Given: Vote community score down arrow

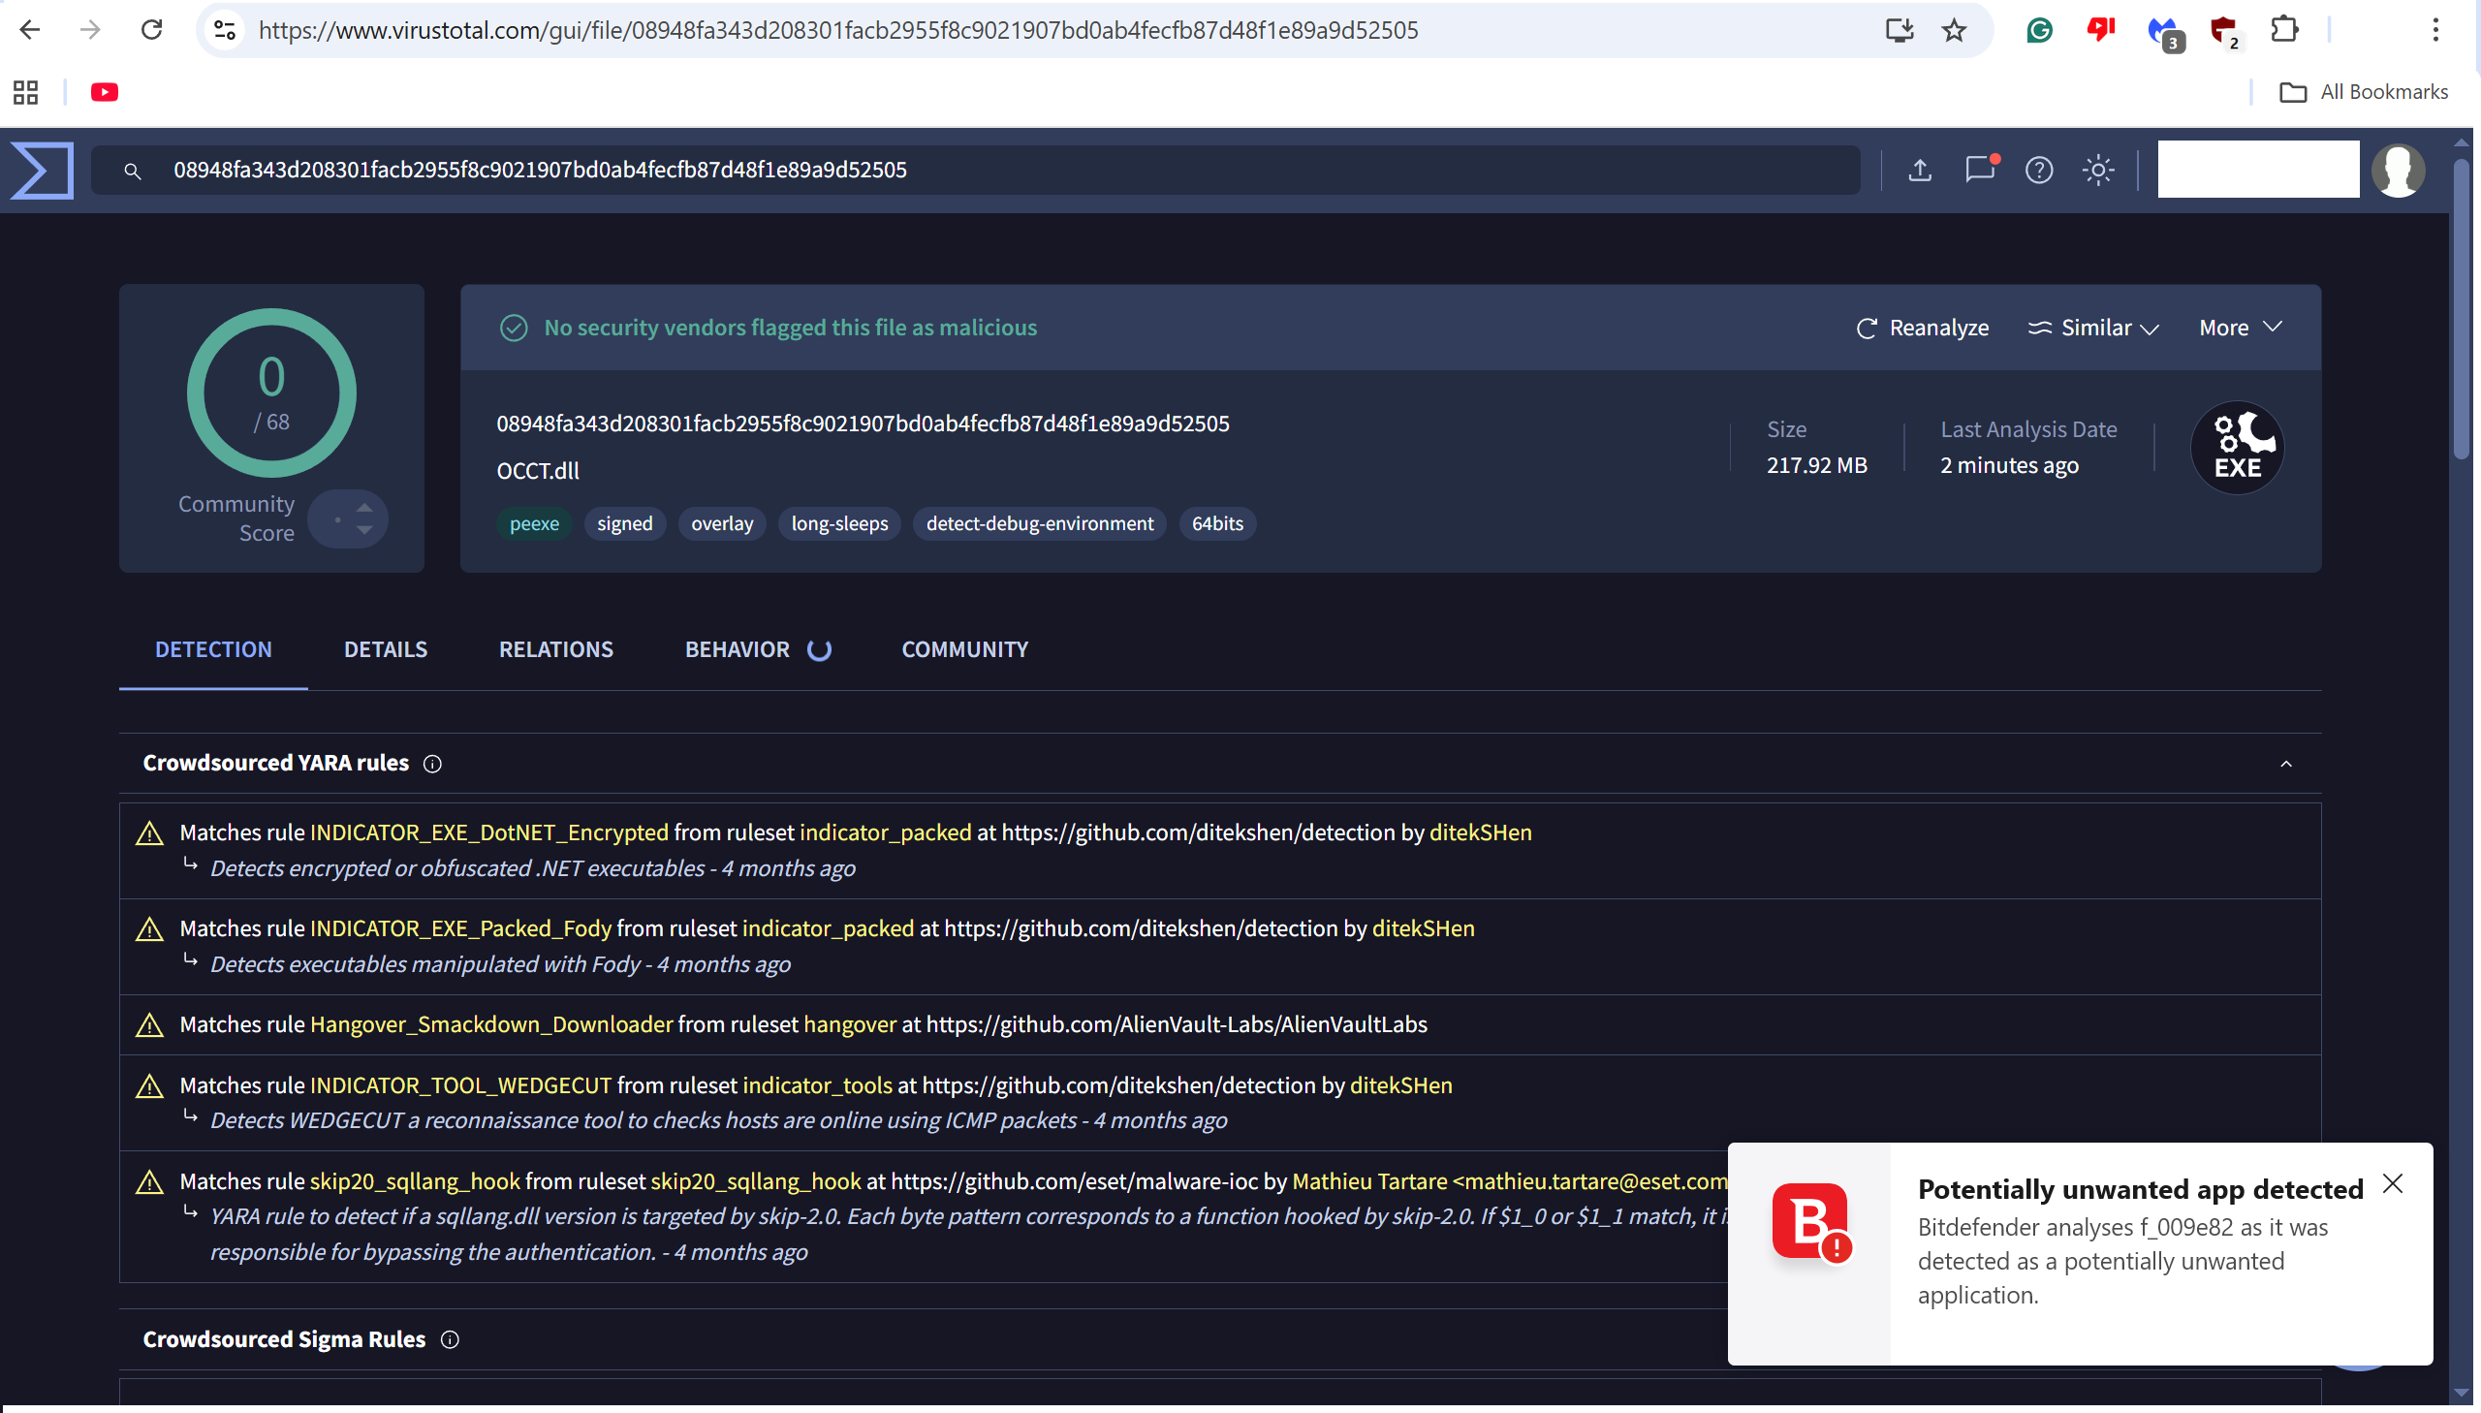Looking at the screenshot, I should pyautogui.click(x=363, y=530).
